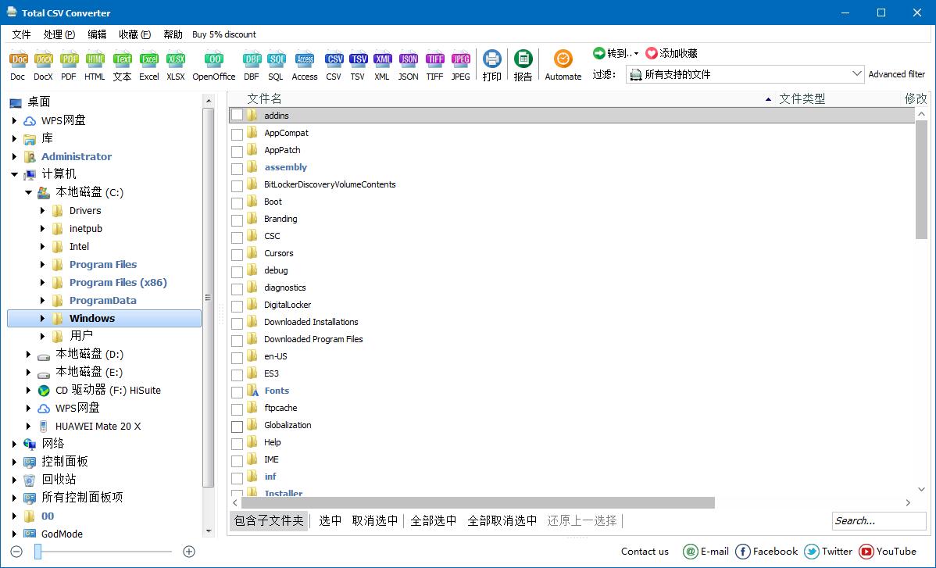The image size is (936, 568).
Task: Open the 文件 (File) menu
Action: click(x=22, y=34)
